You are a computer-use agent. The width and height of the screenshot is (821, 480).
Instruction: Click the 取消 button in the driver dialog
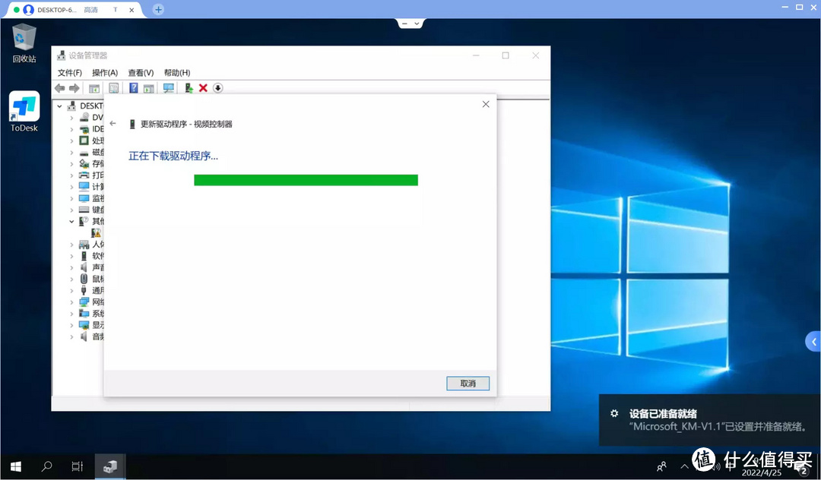(468, 384)
